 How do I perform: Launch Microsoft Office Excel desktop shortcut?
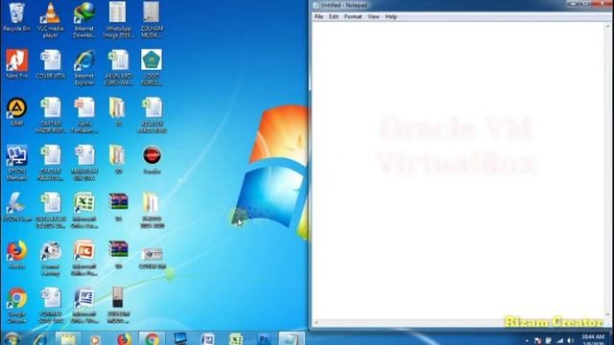pyautogui.click(x=84, y=211)
